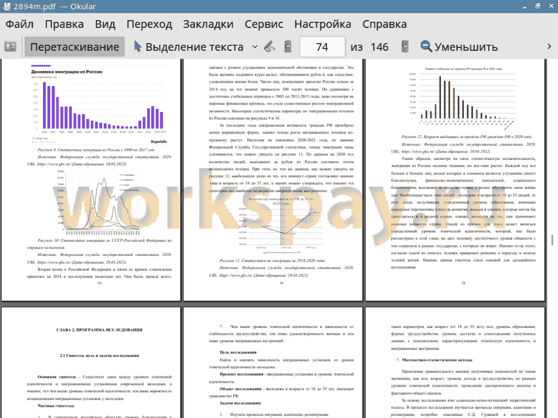Focus the page number field showing 74
Image resolution: width=558 pixels, height=418 pixels.
[323, 47]
